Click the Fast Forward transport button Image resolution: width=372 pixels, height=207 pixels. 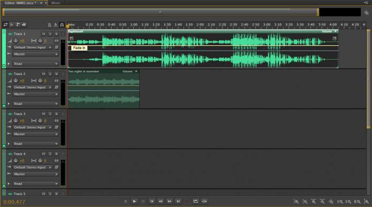170,202
